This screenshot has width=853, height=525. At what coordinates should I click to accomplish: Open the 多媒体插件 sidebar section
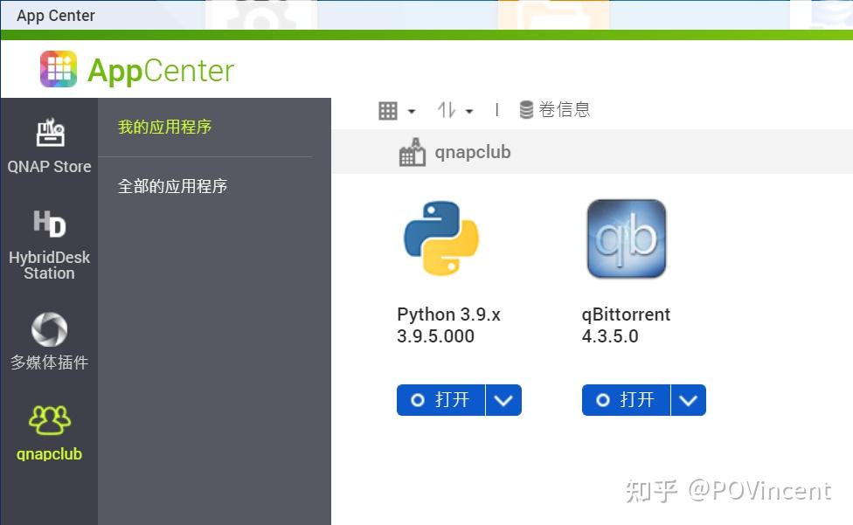coord(49,341)
